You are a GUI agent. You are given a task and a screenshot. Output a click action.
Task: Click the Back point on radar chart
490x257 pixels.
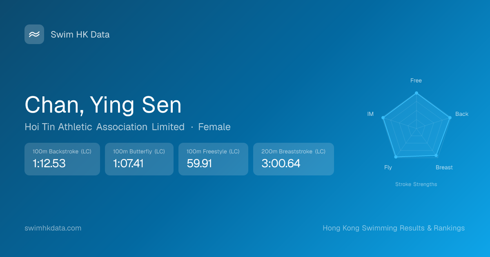coord(450,117)
